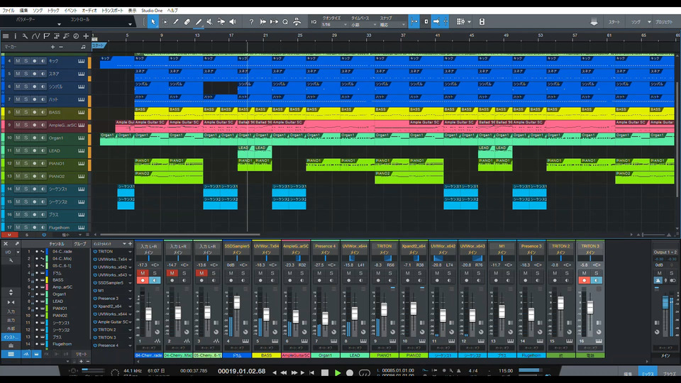Click the ソング button at top right
Screen dimensions: 681x383
636,22
